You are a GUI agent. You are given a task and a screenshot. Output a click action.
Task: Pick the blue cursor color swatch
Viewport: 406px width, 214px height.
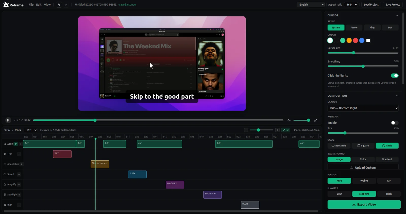coord(362,40)
